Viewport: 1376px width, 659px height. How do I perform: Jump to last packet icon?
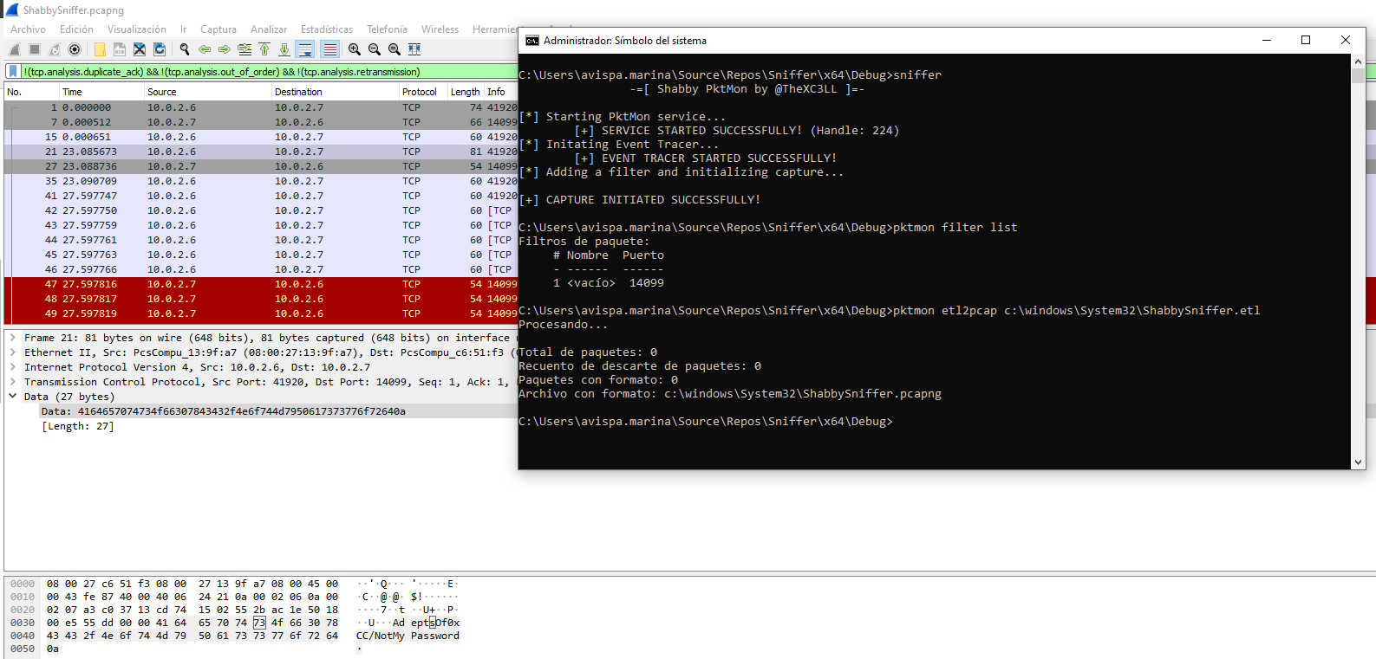(x=284, y=49)
